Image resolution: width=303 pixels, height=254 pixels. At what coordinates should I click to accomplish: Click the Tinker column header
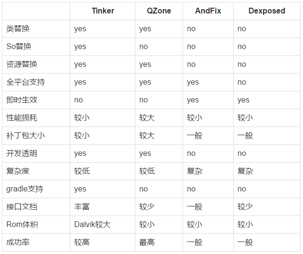pos(103,11)
